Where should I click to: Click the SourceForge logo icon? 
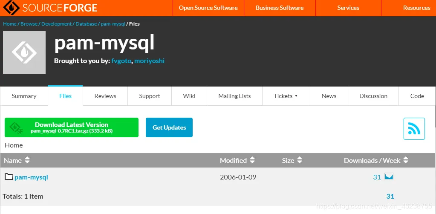[10, 8]
